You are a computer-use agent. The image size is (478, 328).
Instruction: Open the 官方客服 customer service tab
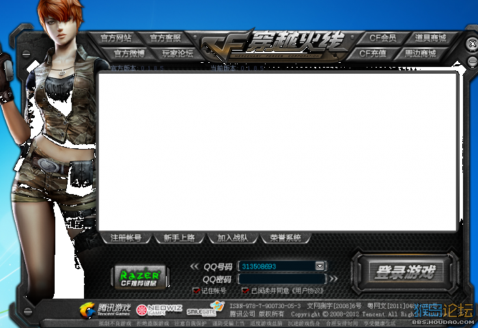click(165, 38)
